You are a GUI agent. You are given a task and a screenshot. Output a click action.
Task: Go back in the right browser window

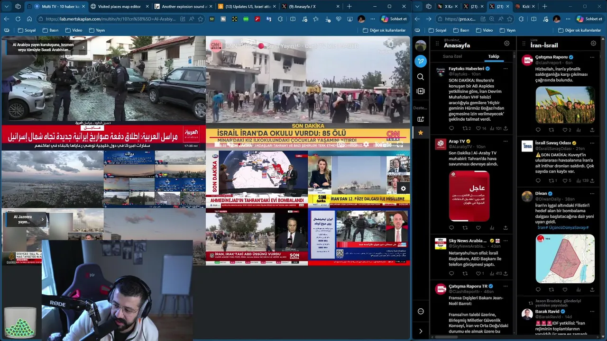click(x=417, y=19)
